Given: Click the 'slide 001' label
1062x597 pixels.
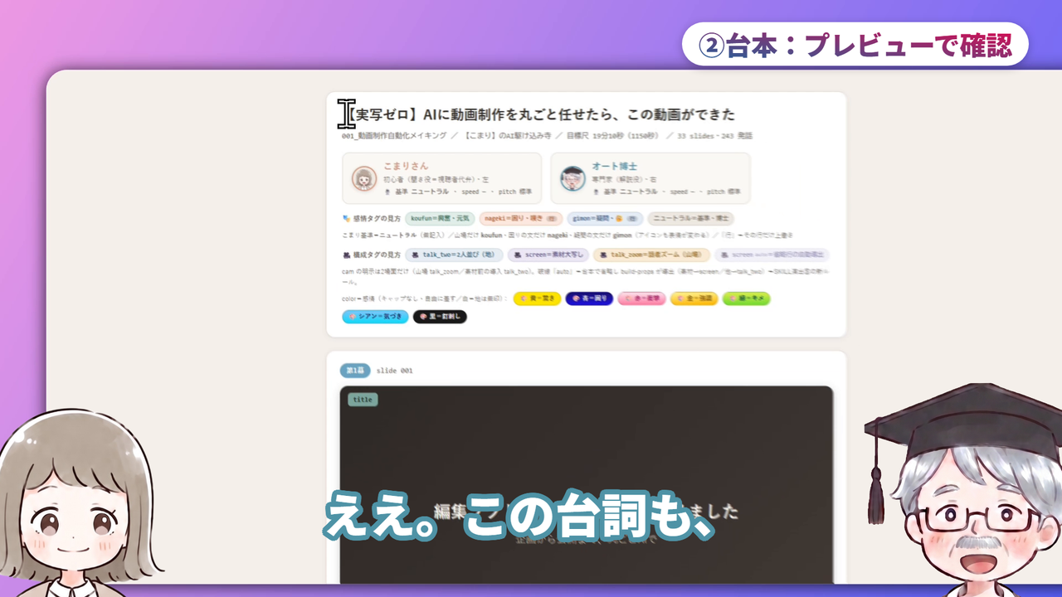Looking at the screenshot, I should click(x=394, y=371).
